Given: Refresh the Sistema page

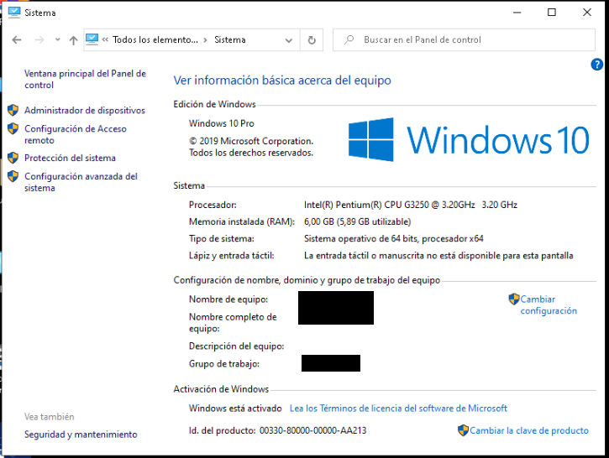Looking at the screenshot, I should pos(312,40).
